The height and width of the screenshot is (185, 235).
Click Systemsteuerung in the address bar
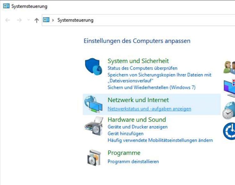[x=75, y=20]
